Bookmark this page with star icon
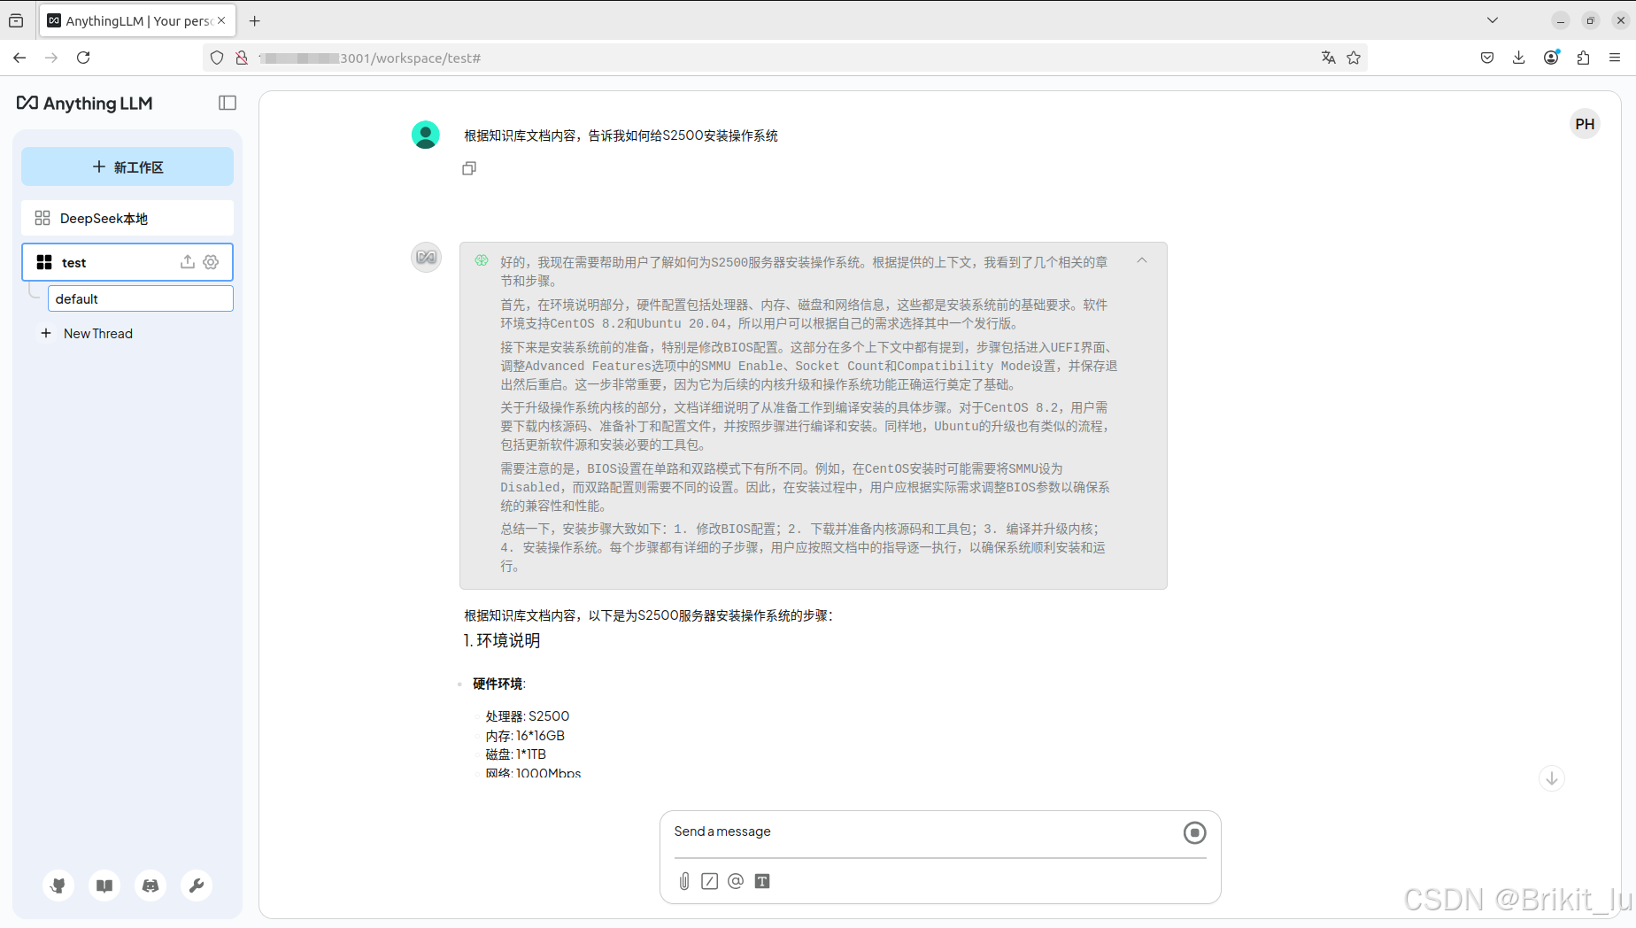1636x928 pixels. tap(1354, 58)
